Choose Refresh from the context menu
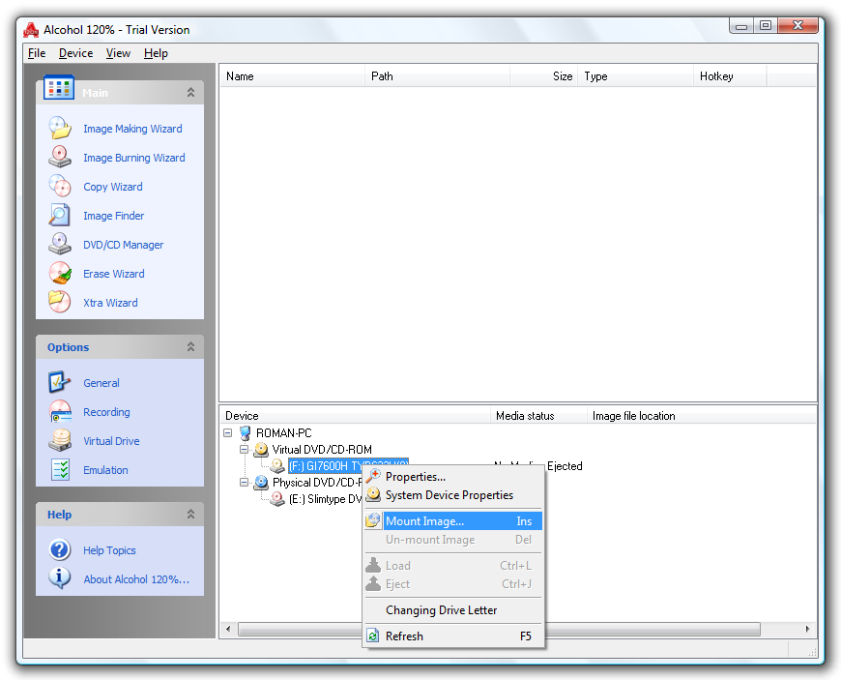This screenshot has height=680, width=841. click(453, 636)
